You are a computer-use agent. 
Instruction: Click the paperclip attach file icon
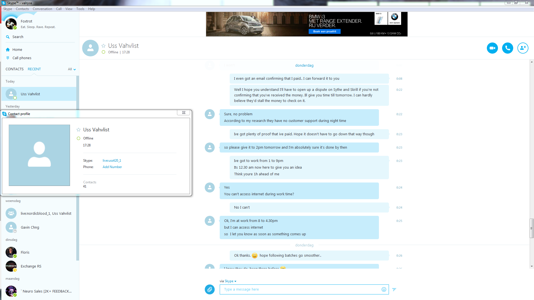click(x=210, y=289)
